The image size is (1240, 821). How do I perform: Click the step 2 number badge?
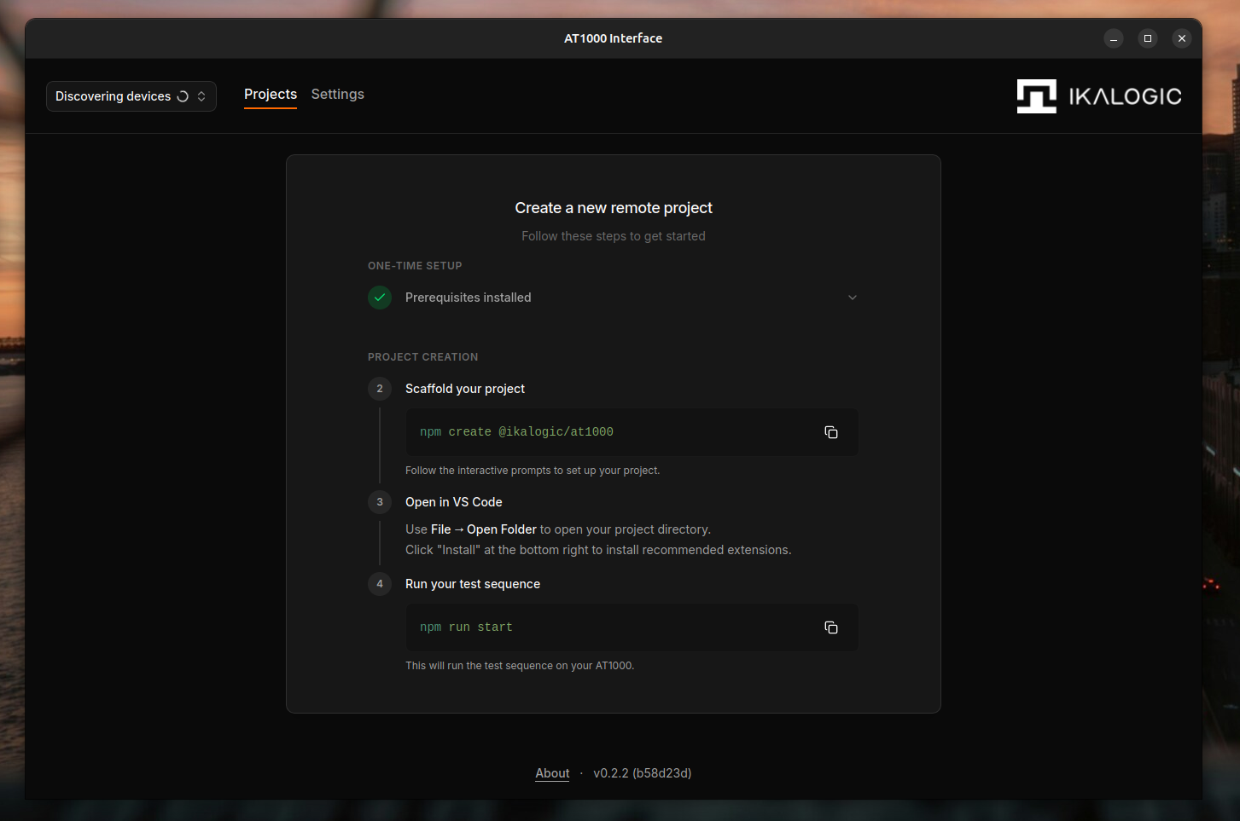click(380, 389)
